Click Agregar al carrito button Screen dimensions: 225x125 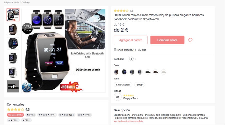(131, 40)
